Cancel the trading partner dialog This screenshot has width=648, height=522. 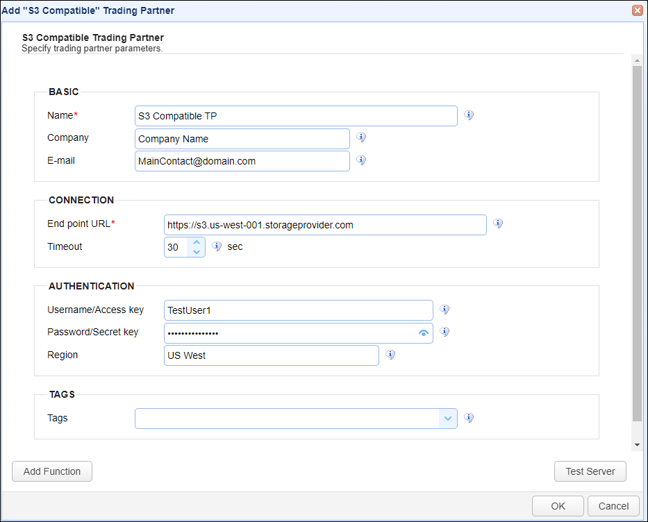pos(613,506)
